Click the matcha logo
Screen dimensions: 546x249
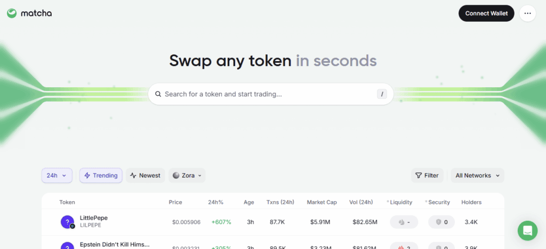[x=29, y=13]
